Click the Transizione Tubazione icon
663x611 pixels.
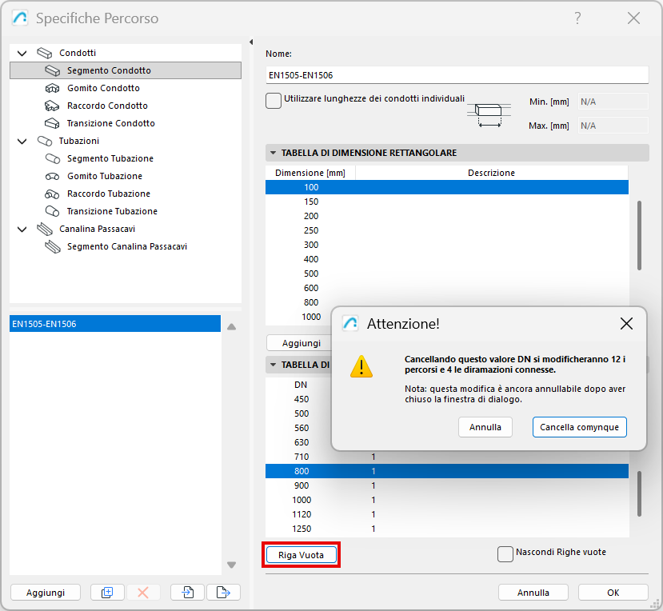click(x=53, y=211)
